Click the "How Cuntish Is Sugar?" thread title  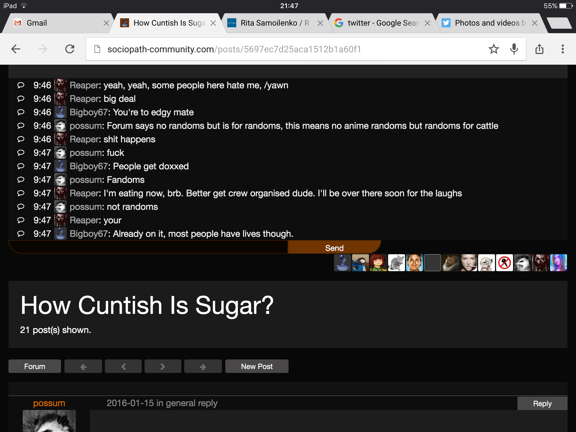pos(147,306)
